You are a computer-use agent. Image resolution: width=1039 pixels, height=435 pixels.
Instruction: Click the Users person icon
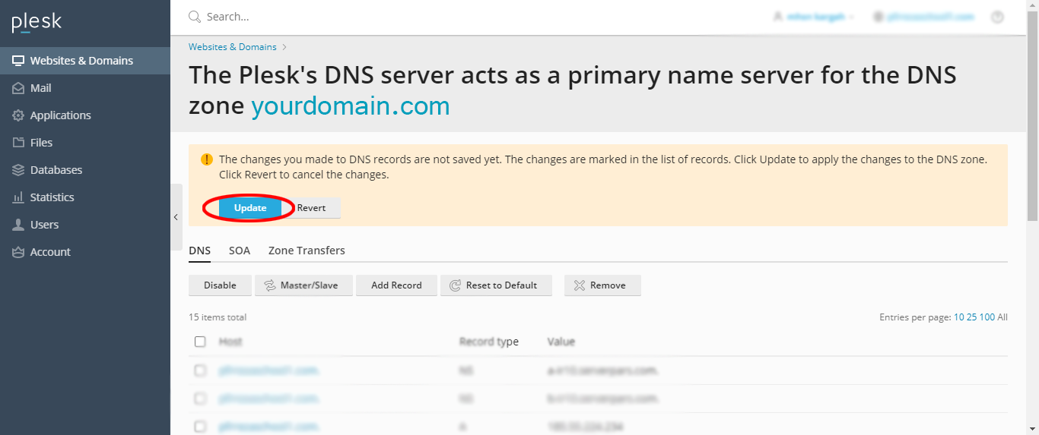tap(18, 225)
